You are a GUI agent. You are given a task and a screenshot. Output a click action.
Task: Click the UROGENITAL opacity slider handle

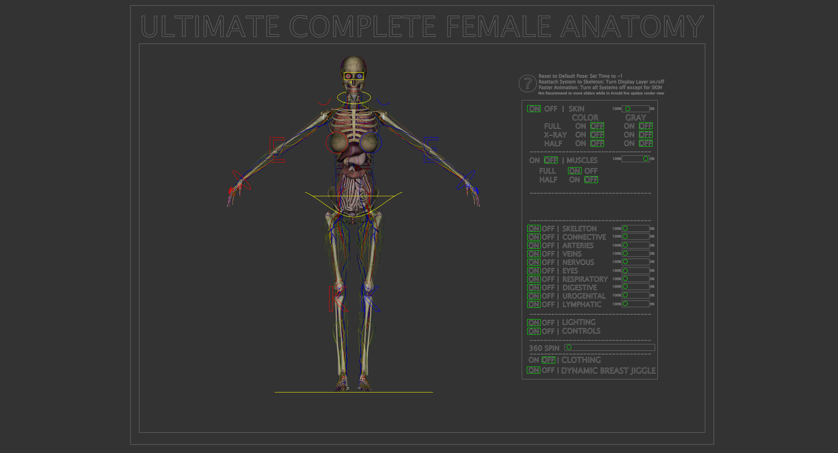625,295
